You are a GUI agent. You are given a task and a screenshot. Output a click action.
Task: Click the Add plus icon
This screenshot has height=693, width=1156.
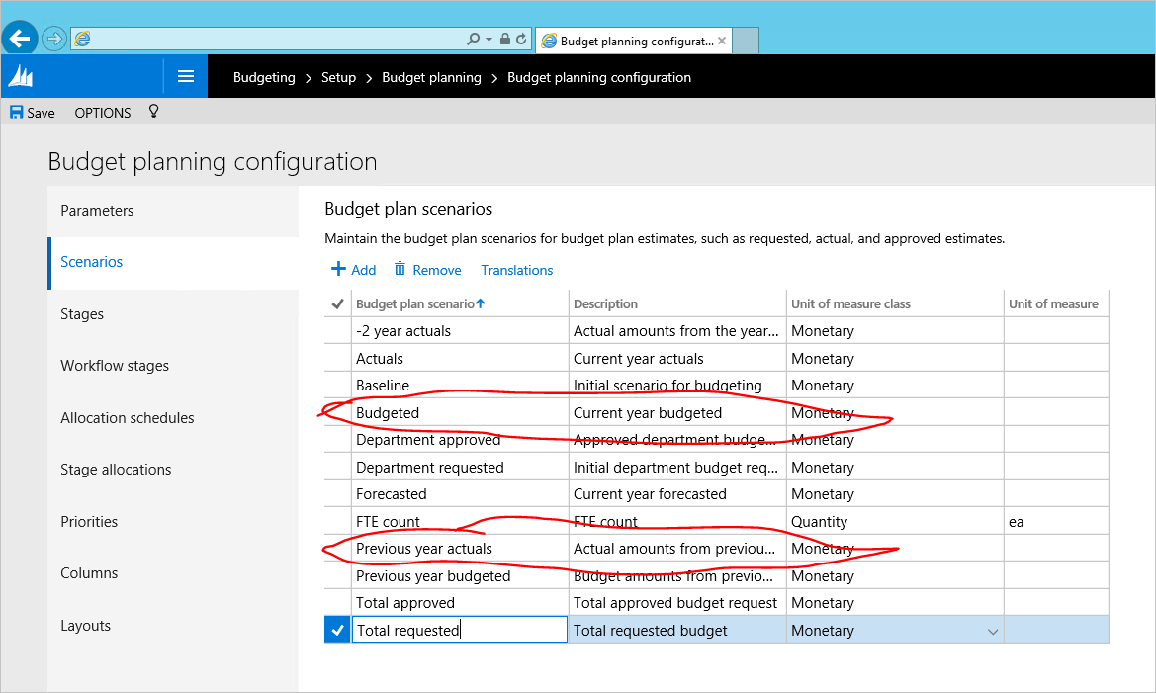point(338,269)
